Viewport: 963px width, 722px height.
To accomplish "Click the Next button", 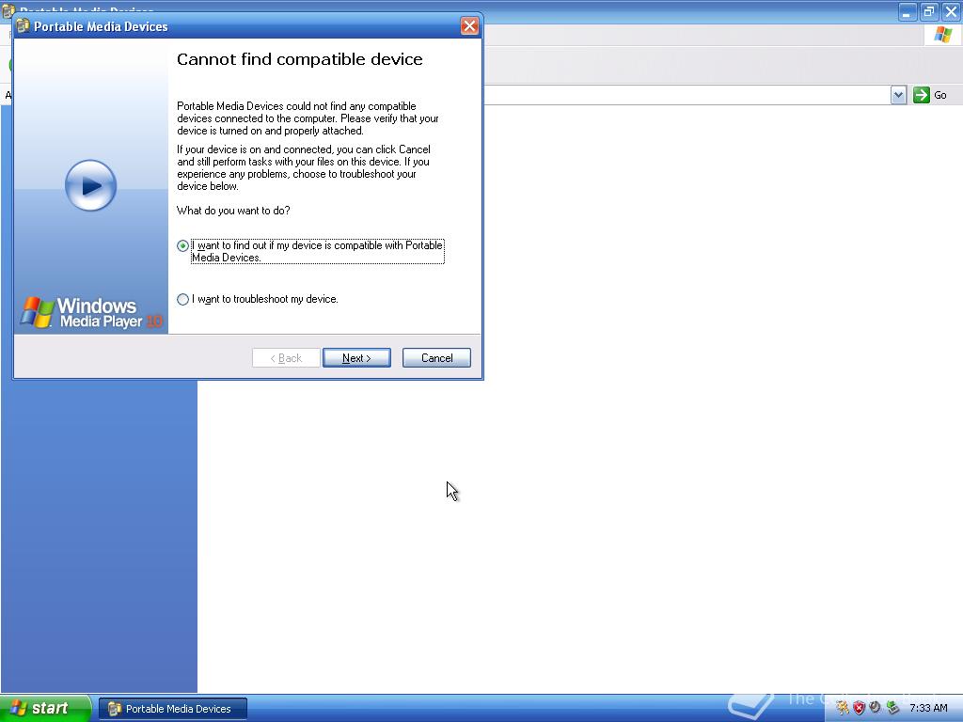I will pyautogui.click(x=356, y=358).
